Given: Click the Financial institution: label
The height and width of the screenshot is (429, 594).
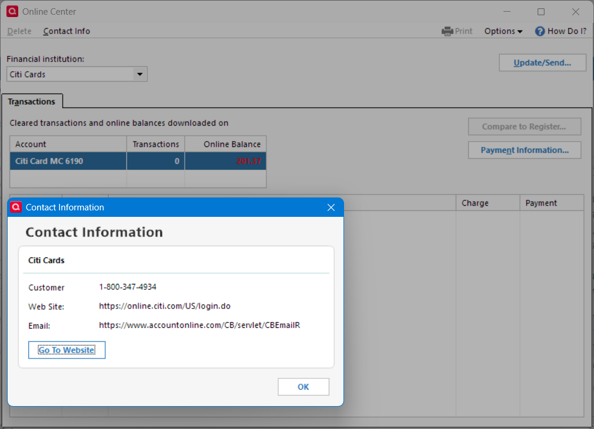Looking at the screenshot, I should pos(45,59).
